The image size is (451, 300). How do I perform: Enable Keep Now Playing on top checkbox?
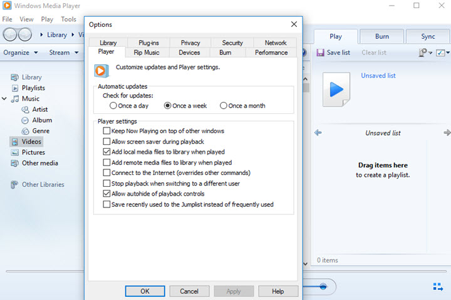pos(106,131)
